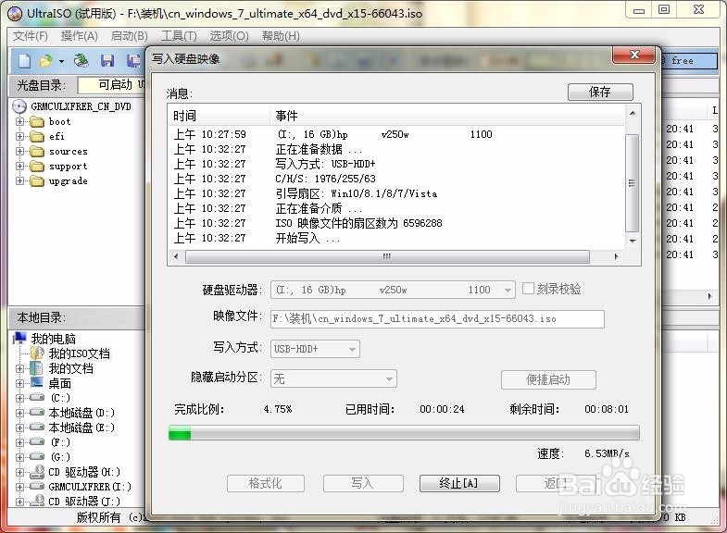This screenshot has width=727, height=533.
Task: Select 本地磁盘 (E:) drive
Action: pos(81,428)
